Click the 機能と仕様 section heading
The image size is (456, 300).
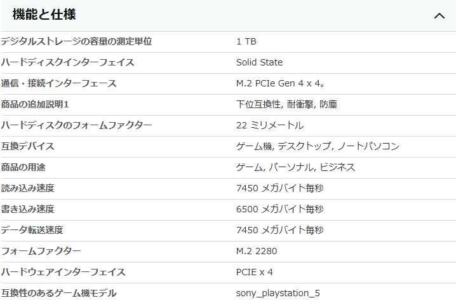tap(44, 15)
